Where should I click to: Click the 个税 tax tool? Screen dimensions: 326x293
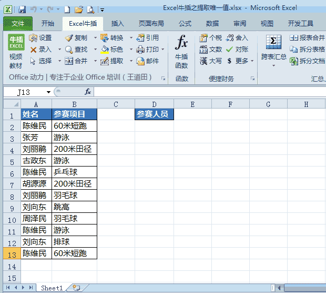tap(210, 38)
